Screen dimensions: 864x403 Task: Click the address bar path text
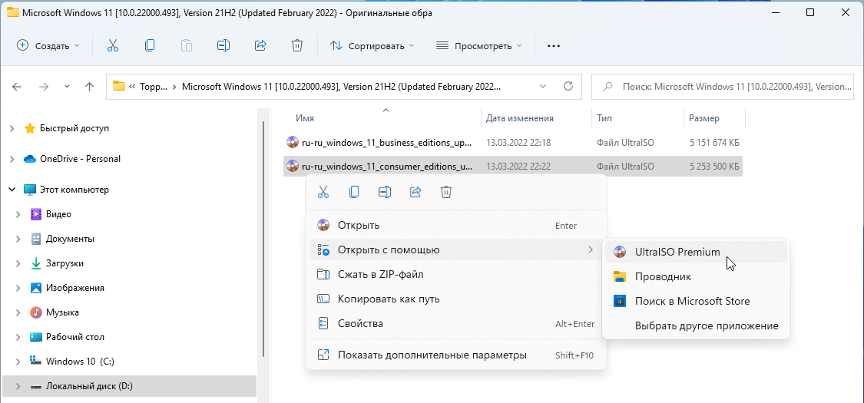click(x=341, y=87)
